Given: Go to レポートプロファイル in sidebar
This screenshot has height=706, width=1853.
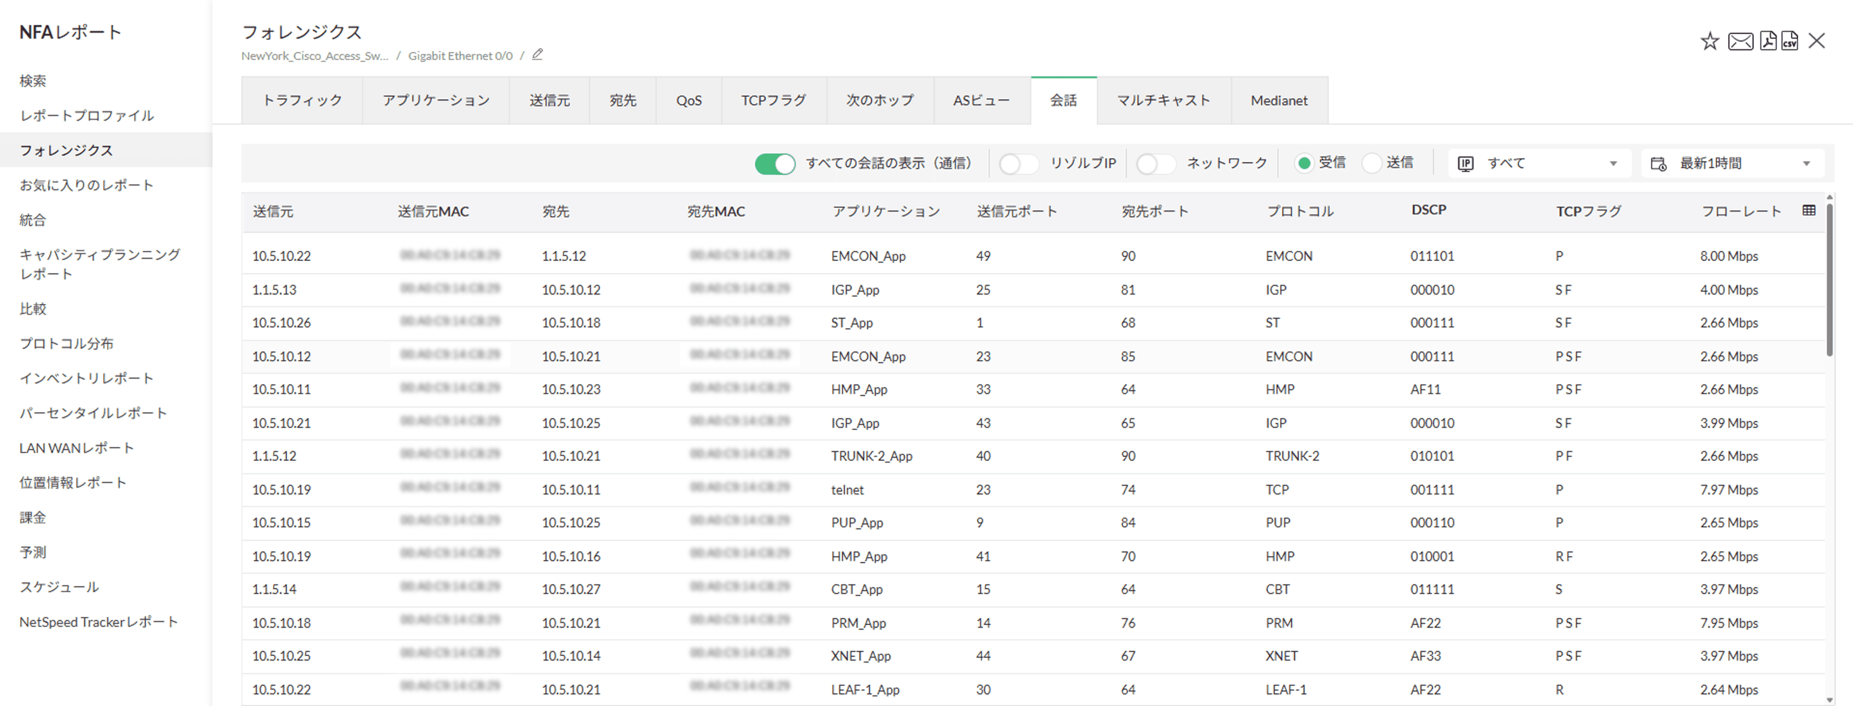Looking at the screenshot, I should (x=86, y=116).
